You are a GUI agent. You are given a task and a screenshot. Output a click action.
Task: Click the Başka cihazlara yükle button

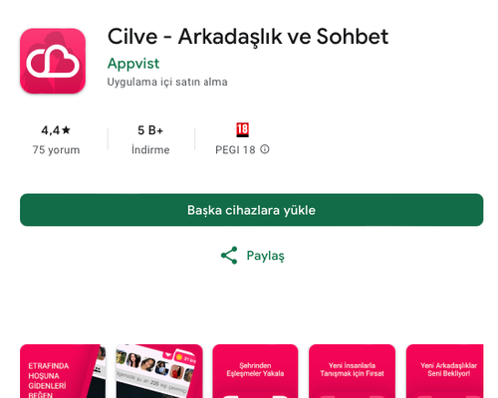252,210
